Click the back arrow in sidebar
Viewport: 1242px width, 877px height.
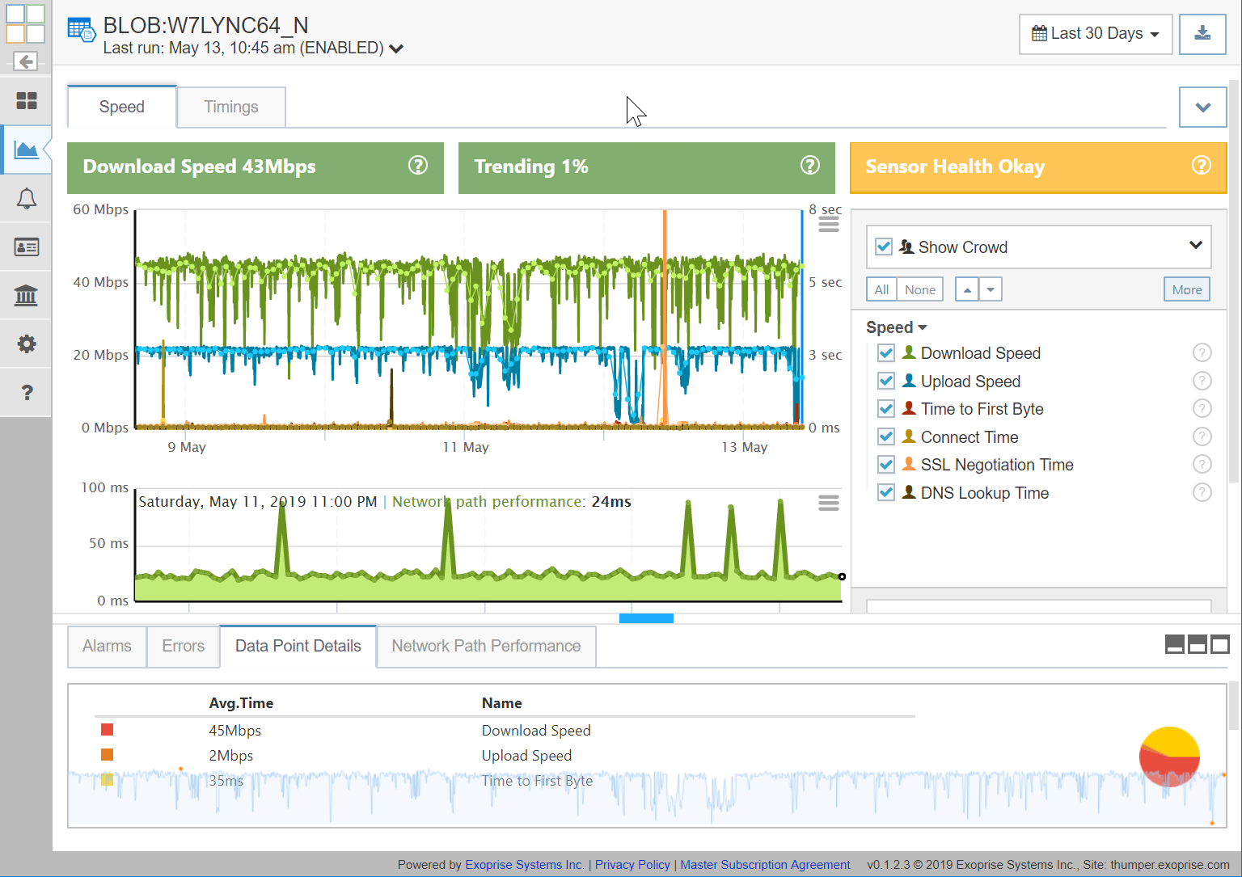26,61
